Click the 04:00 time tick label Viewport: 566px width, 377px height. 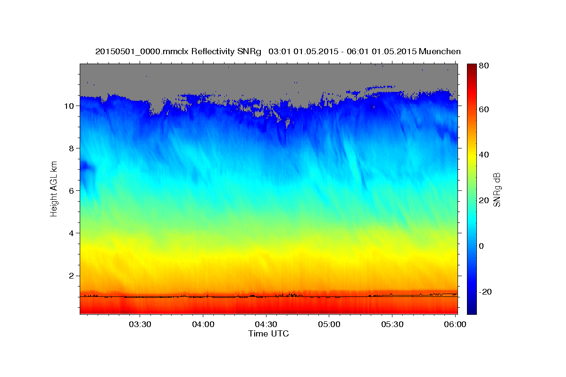coord(203,324)
